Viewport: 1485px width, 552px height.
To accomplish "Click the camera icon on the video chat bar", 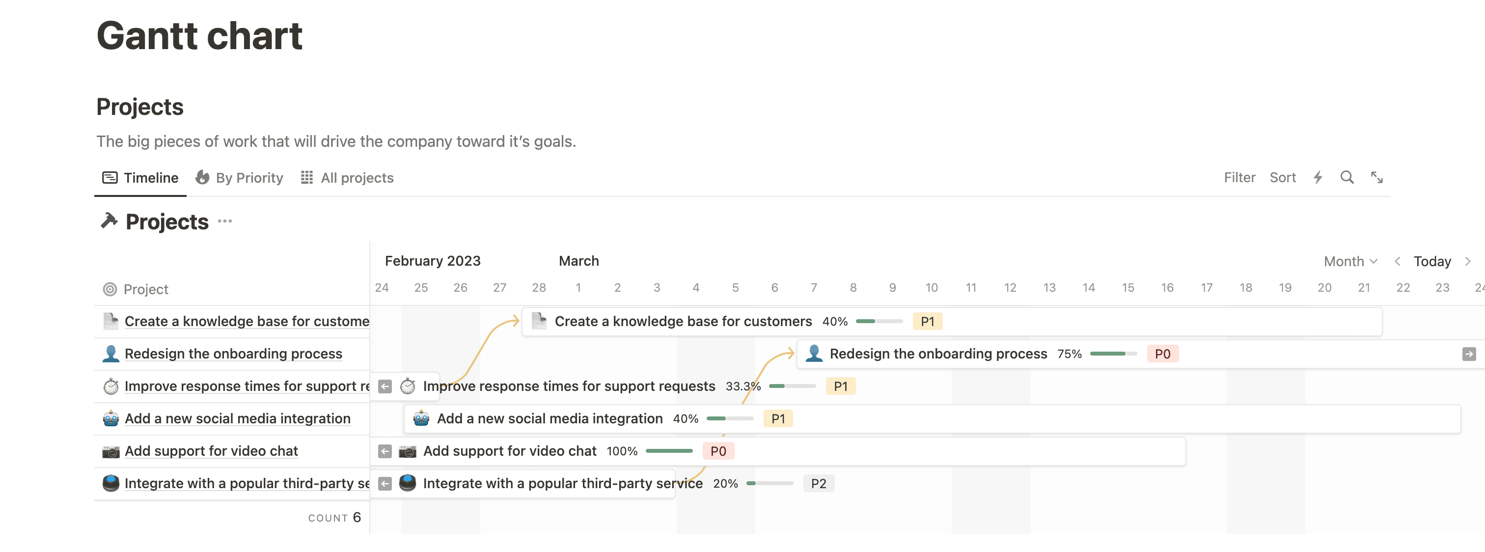I will (407, 451).
